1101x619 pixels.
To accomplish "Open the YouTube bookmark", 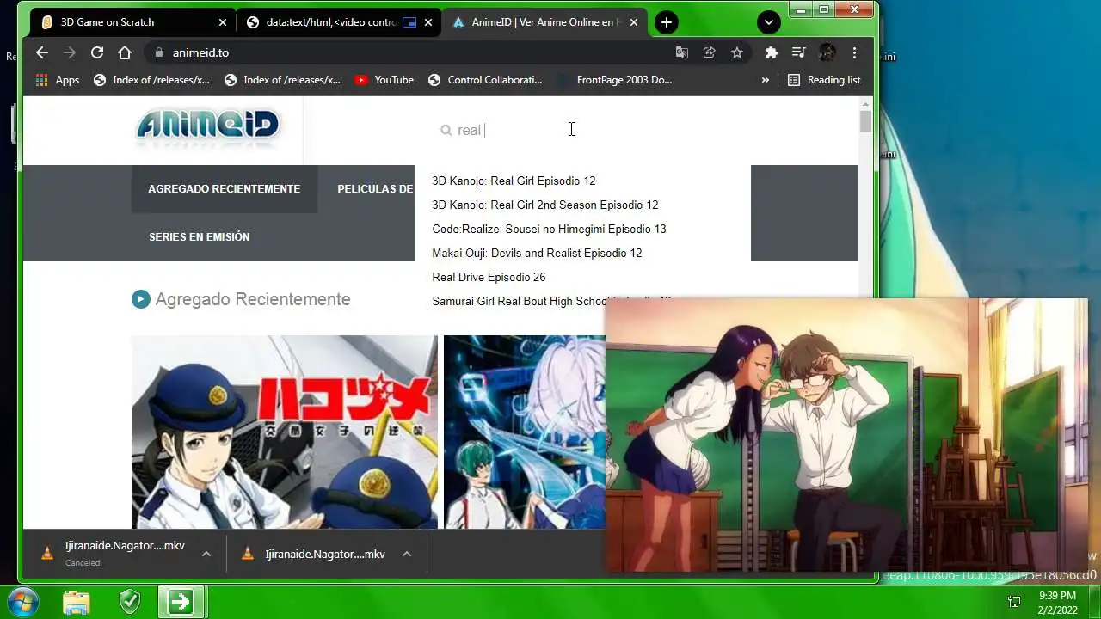I will pos(384,80).
